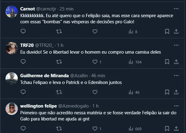186x133 pixels.
Task: View analytics showing 164 views
Action: 135,62
